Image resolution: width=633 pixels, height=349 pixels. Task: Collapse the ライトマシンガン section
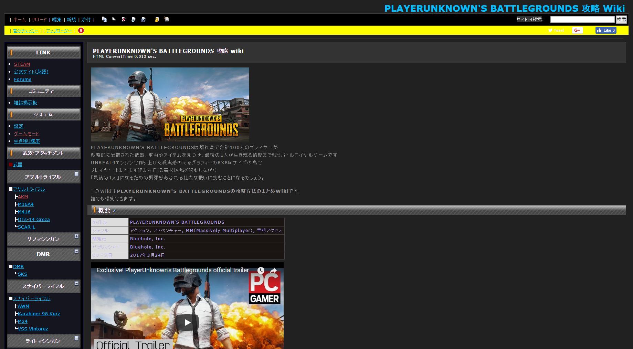pos(76,338)
